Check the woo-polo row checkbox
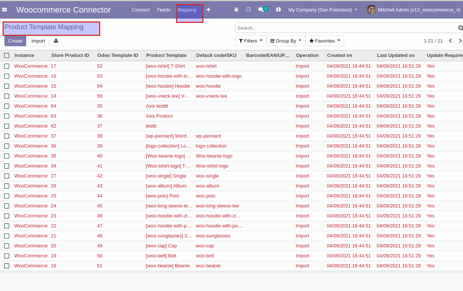Image resolution: width=463 pixels, height=291 pixels. (x=7, y=196)
